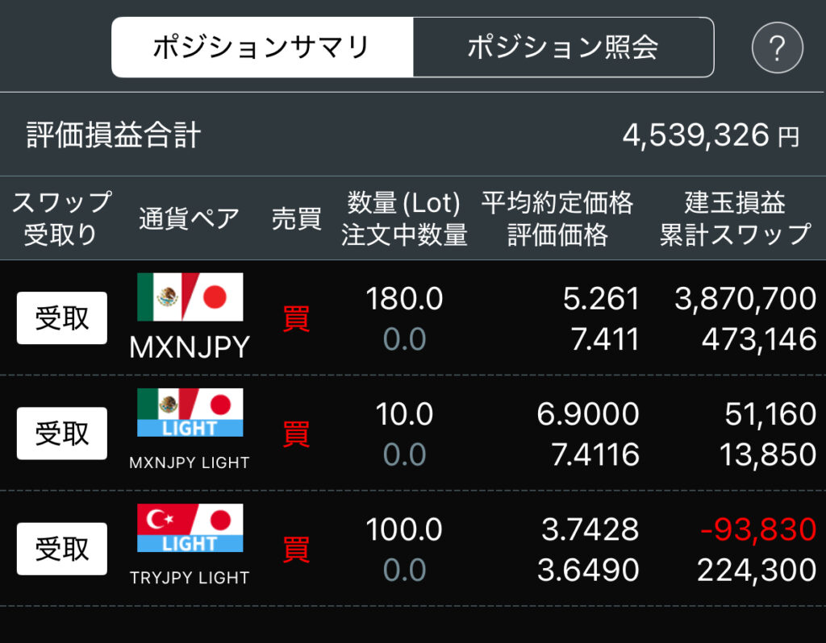Image resolution: width=826 pixels, height=643 pixels.
Task: Select the 買 indicator in MXNJPY row
Action: (296, 318)
